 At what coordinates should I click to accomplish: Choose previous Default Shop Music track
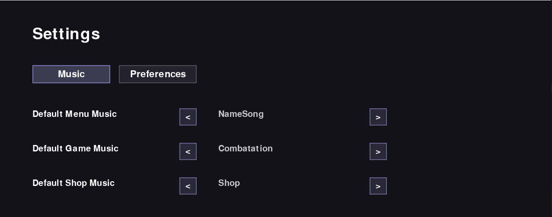click(188, 186)
